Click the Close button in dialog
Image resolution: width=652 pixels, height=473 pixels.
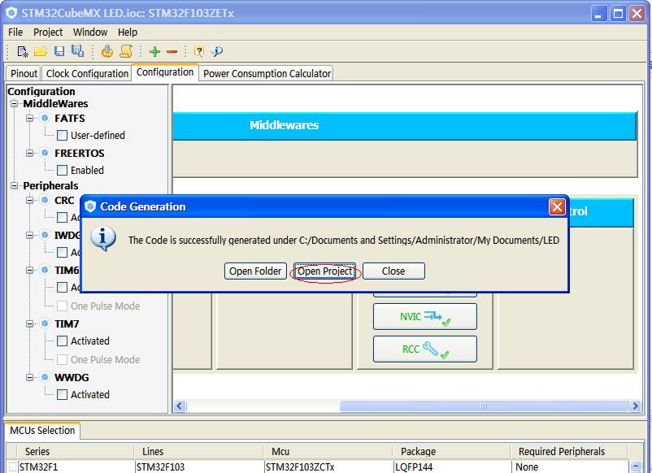pyautogui.click(x=393, y=271)
